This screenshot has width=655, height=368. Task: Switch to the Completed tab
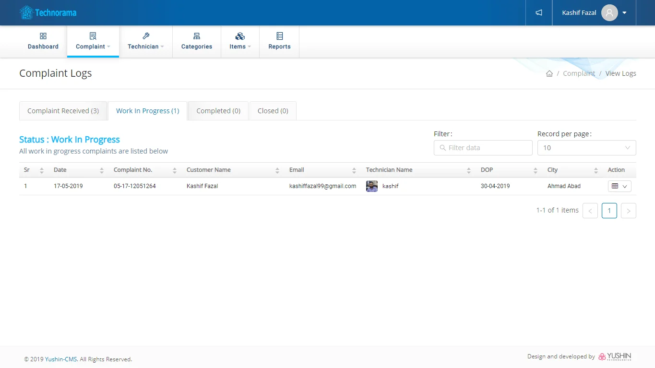218,111
